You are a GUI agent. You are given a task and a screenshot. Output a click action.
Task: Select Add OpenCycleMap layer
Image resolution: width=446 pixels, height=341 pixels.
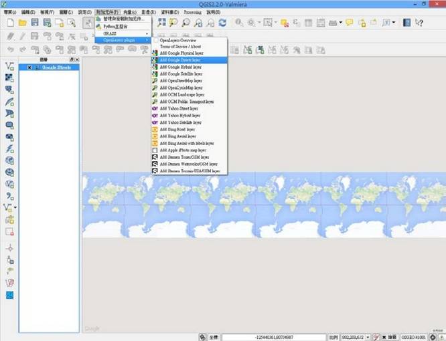tap(189, 88)
